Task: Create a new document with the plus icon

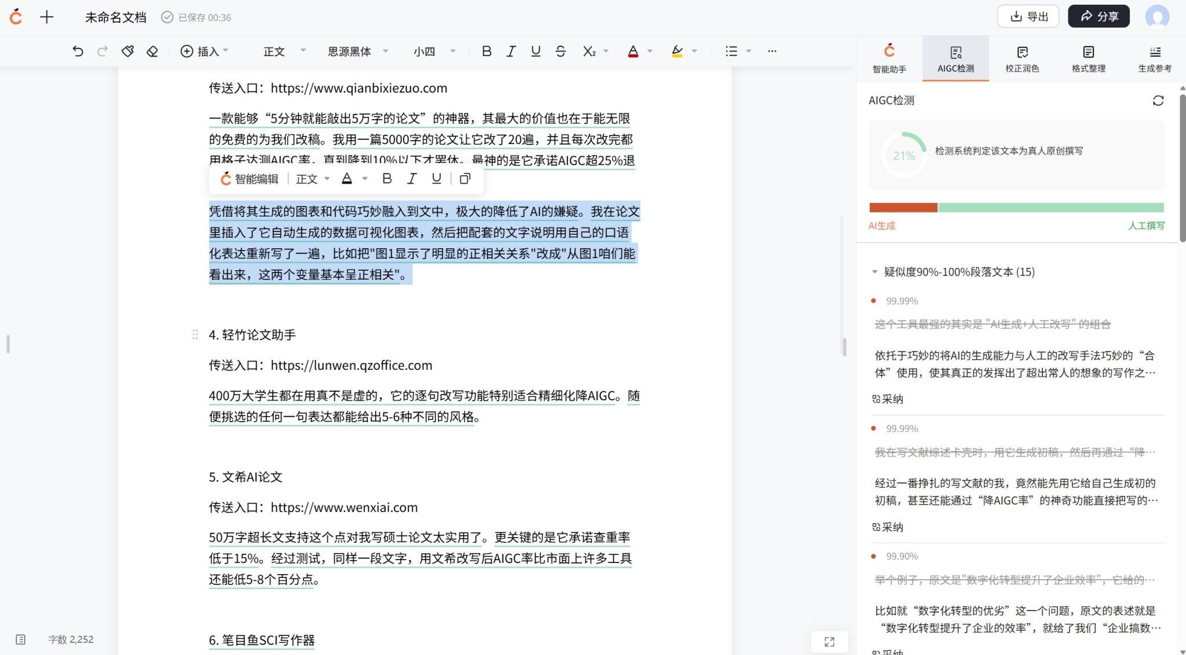Action: point(46,17)
